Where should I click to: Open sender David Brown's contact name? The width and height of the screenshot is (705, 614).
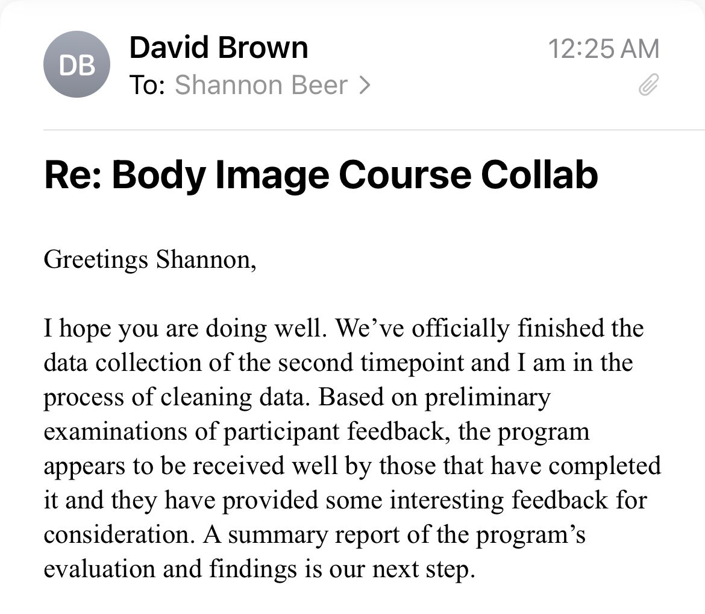coord(218,48)
